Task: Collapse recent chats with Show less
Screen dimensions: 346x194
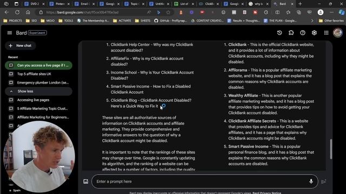Action: coord(38,91)
